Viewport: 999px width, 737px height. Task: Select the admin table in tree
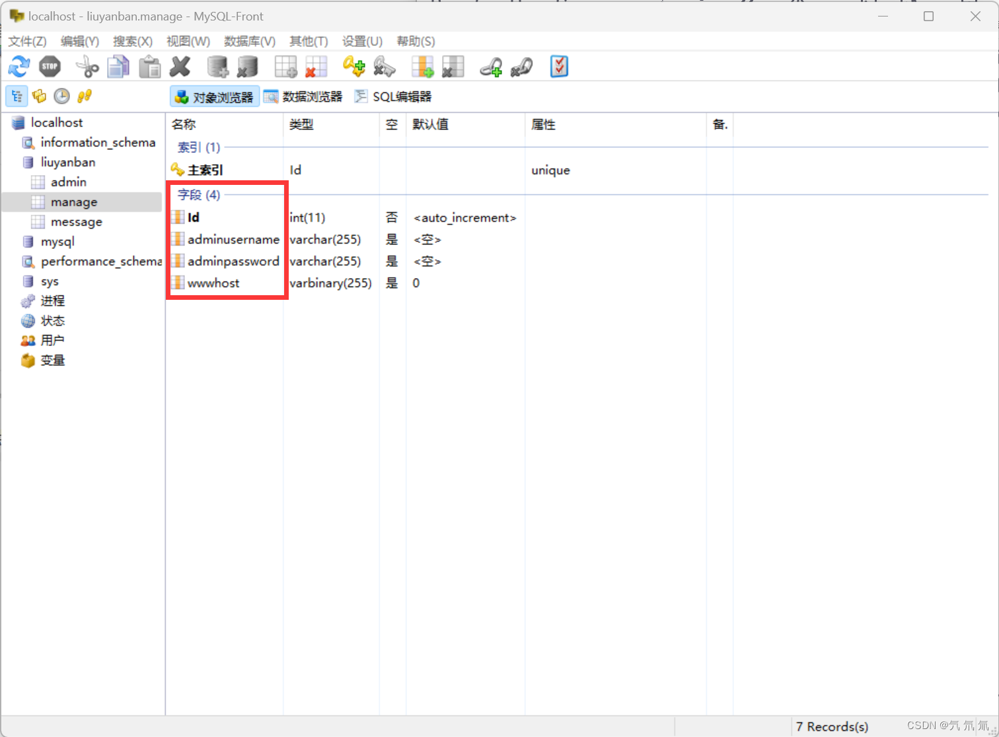point(69,182)
